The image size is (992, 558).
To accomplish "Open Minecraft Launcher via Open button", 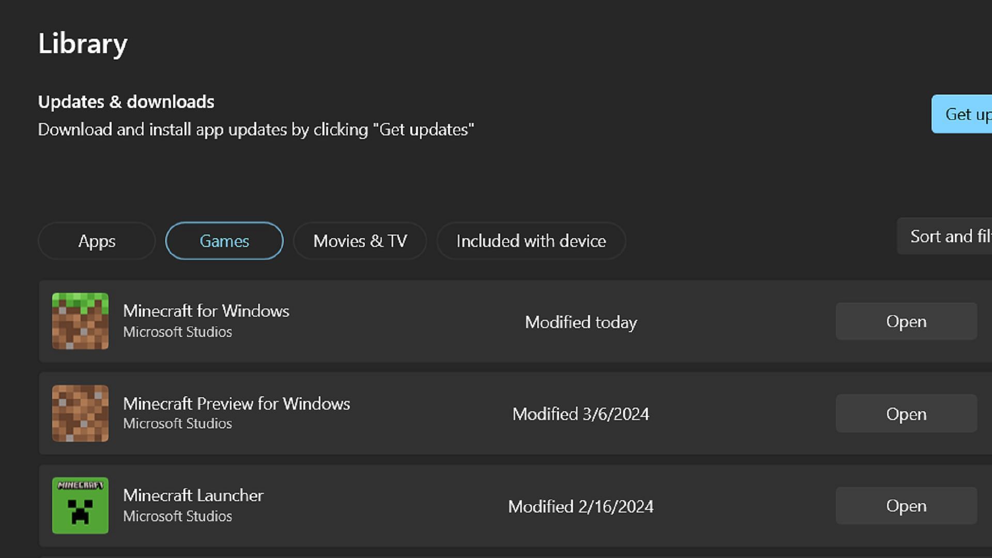I will [x=906, y=505].
